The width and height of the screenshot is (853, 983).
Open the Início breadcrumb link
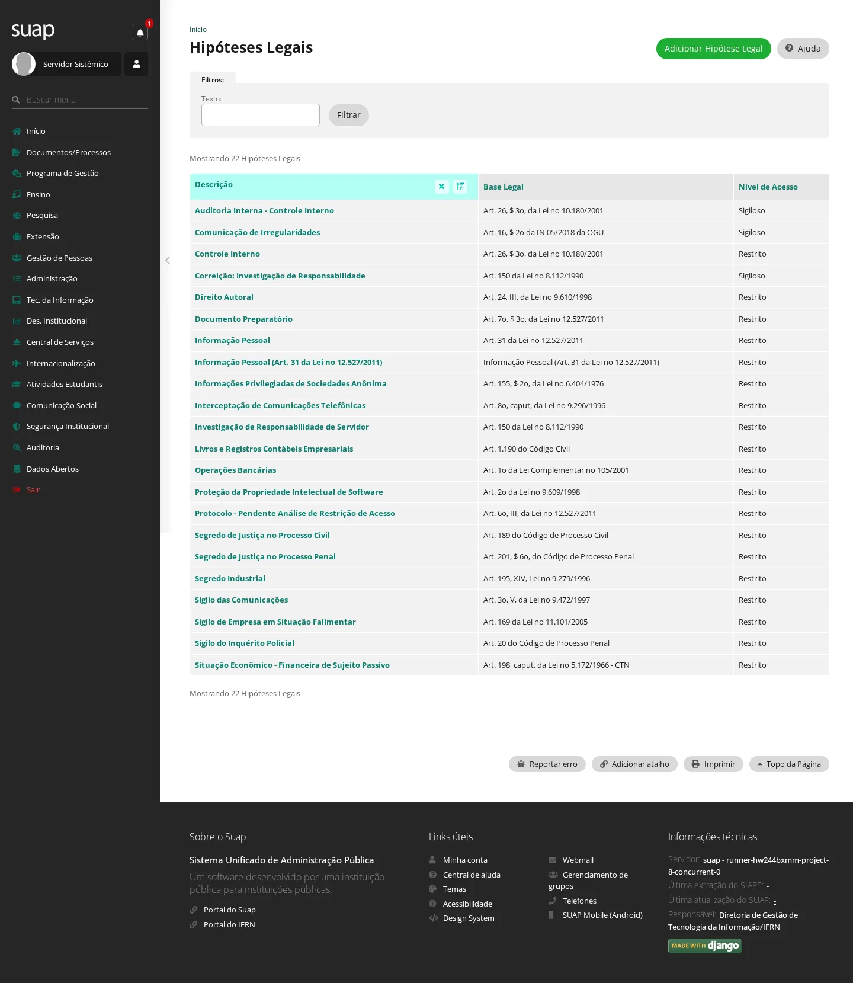pos(198,30)
